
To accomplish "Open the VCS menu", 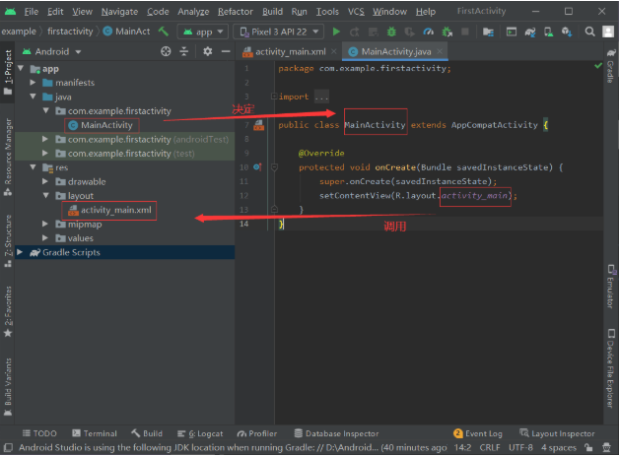I will click(x=356, y=12).
